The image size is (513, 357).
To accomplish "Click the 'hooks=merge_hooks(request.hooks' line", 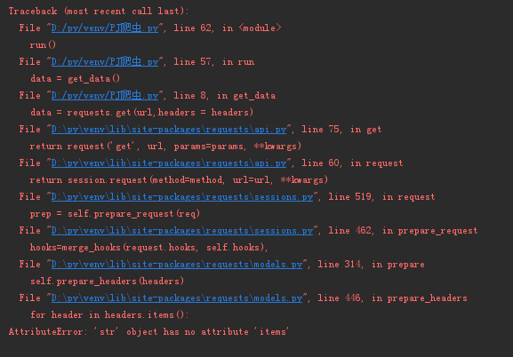I will tap(148, 248).
